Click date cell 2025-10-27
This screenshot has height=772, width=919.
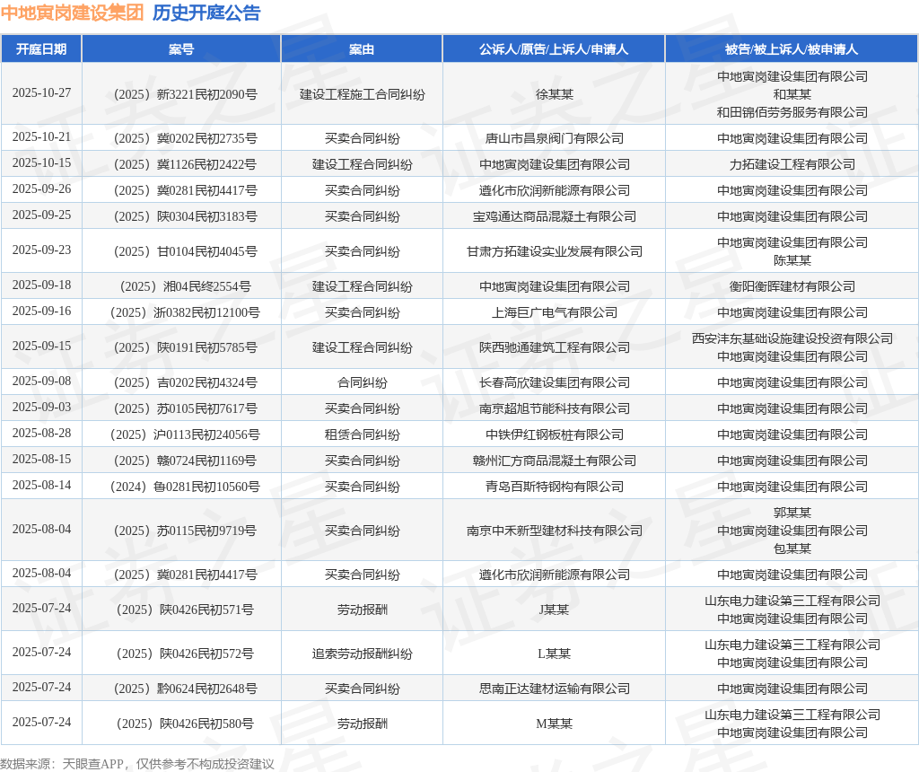pos(41,93)
